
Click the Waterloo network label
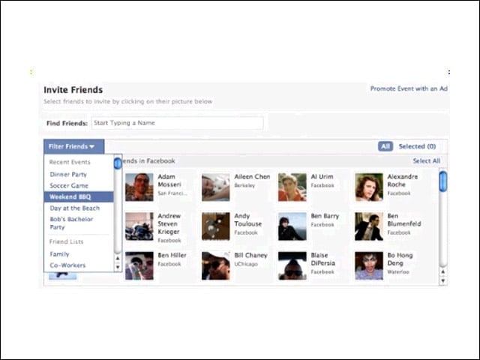click(x=398, y=271)
